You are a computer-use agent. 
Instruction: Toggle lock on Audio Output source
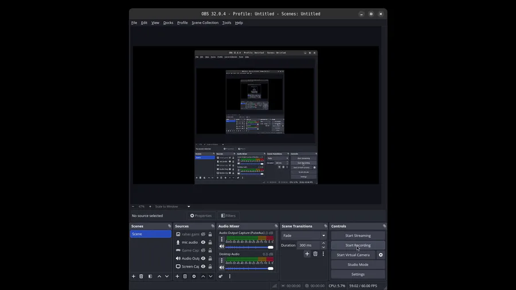[210, 258]
